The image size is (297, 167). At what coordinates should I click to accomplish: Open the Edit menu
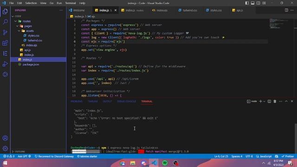[x=19, y=3]
